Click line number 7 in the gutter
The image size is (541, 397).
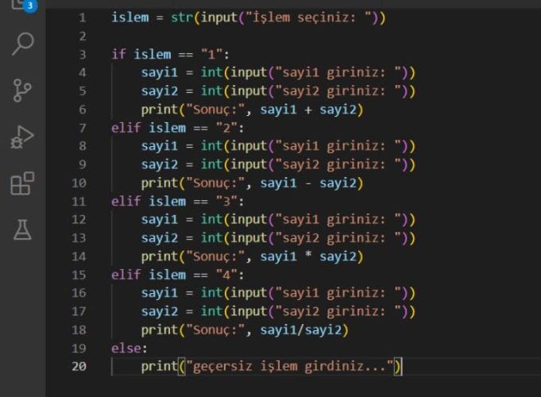(x=82, y=128)
